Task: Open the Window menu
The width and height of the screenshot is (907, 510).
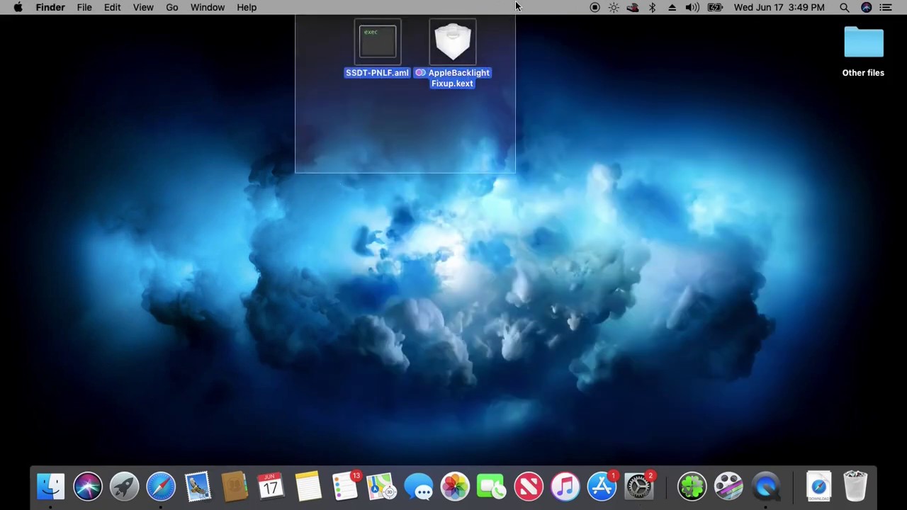Action: (x=208, y=7)
